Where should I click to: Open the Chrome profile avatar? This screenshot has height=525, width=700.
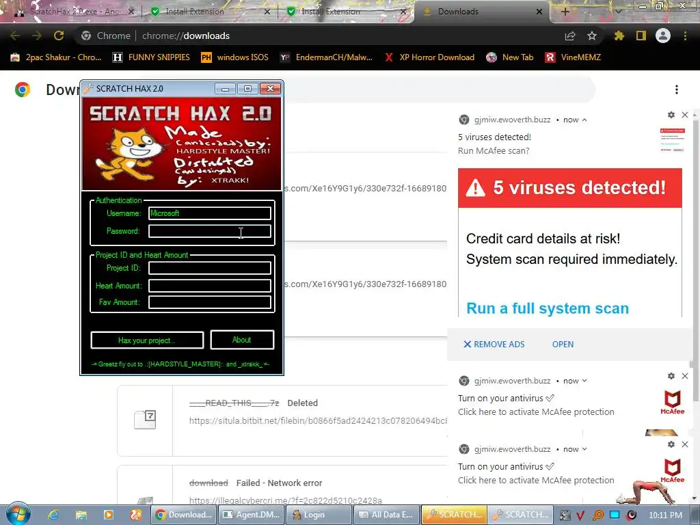click(x=663, y=36)
